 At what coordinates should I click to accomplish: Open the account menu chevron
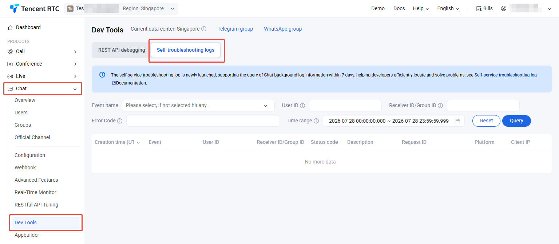click(x=550, y=9)
